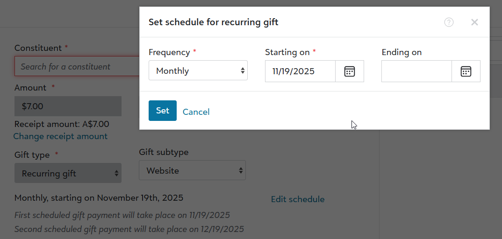Open the Ending on calendar picker
502x239 pixels.
click(466, 71)
